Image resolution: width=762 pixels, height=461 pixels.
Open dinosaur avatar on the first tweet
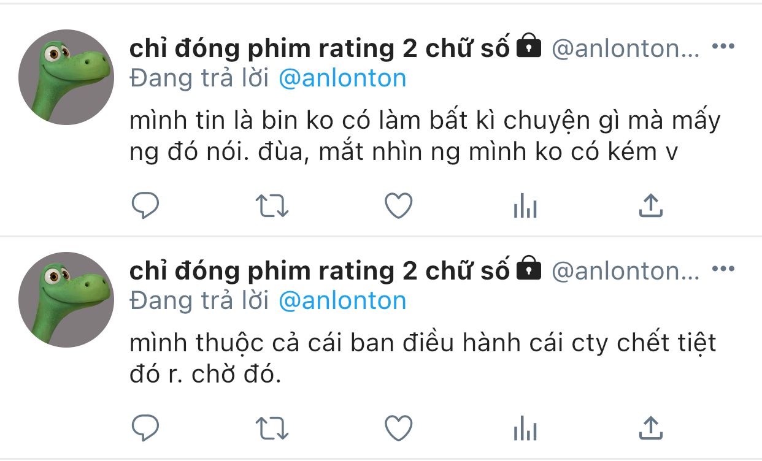[66, 77]
